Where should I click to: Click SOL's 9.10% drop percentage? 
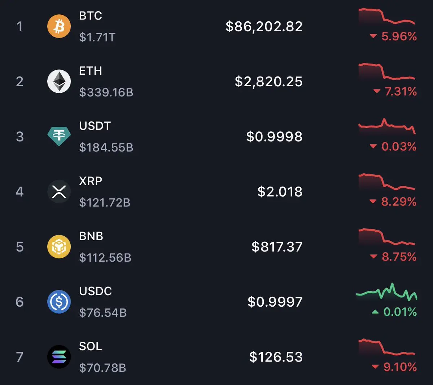394,367
